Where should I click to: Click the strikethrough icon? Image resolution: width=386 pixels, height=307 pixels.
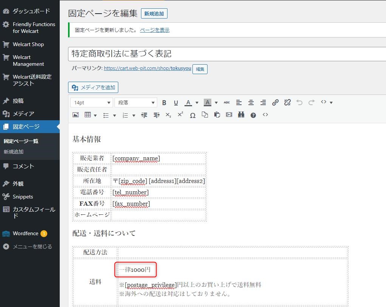(x=226, y=102)
